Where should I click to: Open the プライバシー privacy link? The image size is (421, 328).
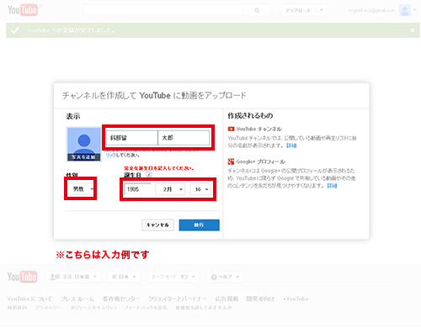coord(48,308)
